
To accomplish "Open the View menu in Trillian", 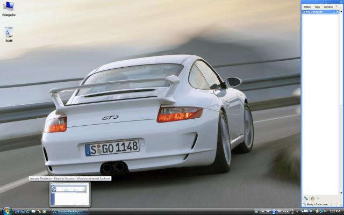I will coord(317,7).
